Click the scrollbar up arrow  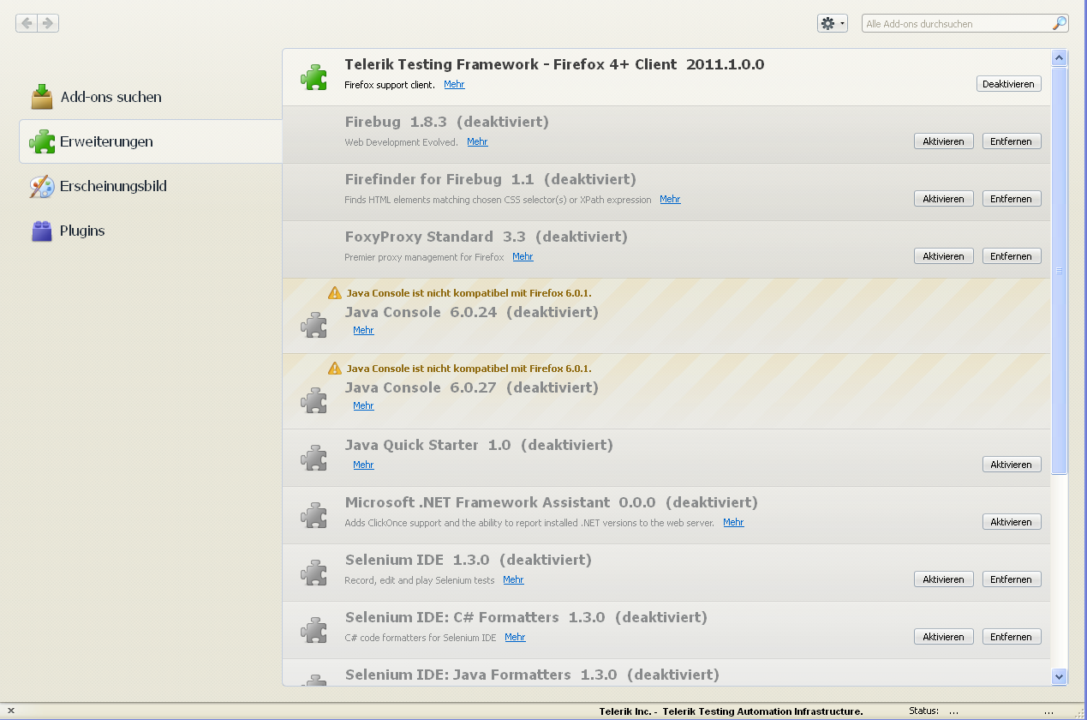click(1059, 58)
